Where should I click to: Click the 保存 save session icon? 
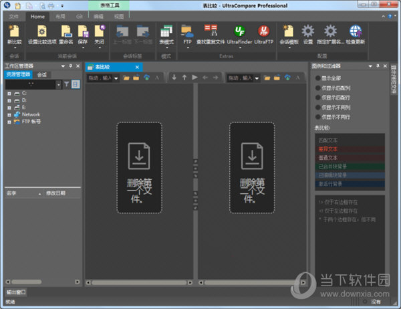pyautogui.click(x=83, y=31)
